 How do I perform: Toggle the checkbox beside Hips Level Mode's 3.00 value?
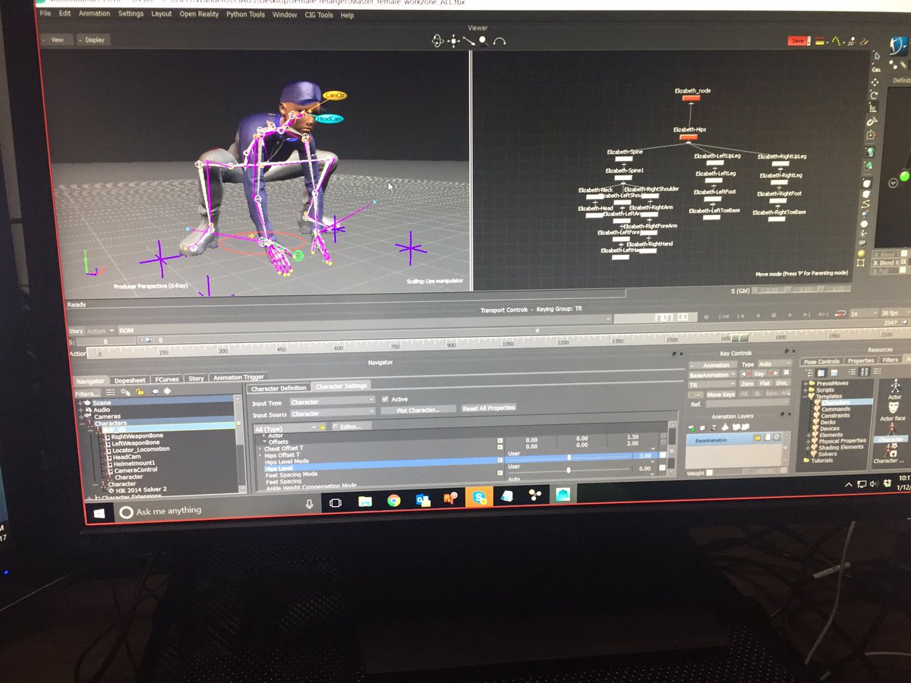(662, 456)
